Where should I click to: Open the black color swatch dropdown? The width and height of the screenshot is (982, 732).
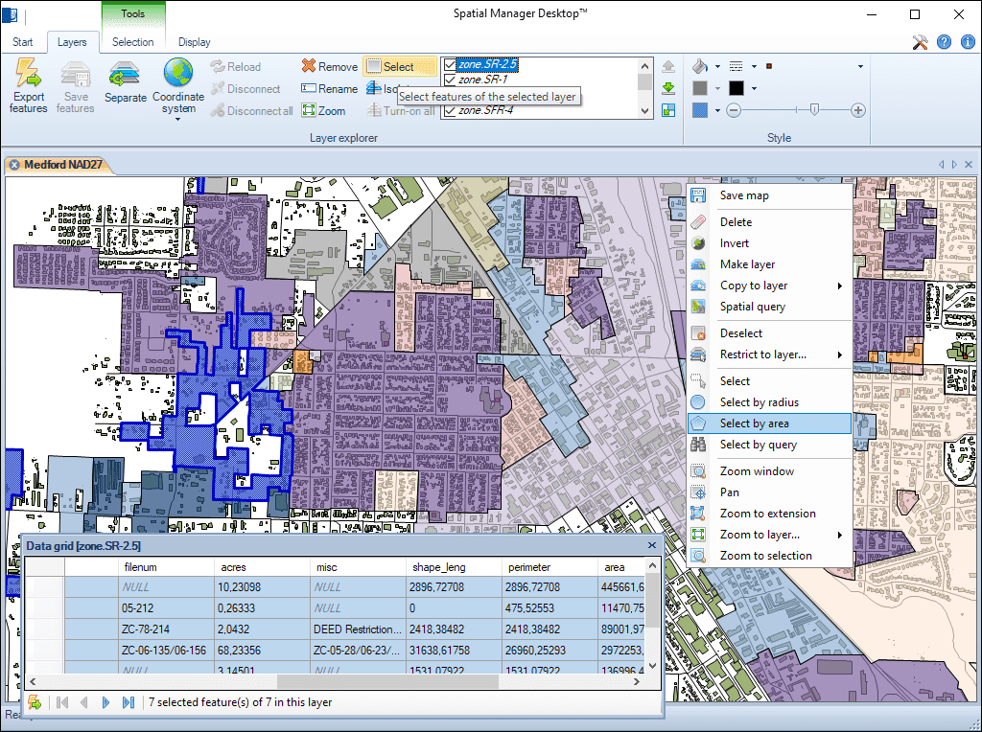(x=754, y=88)
